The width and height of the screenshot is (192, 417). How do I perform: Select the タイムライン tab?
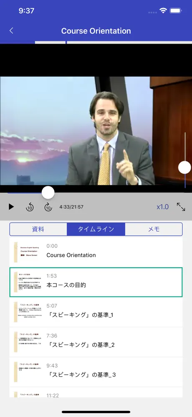[x=96, y=229]
